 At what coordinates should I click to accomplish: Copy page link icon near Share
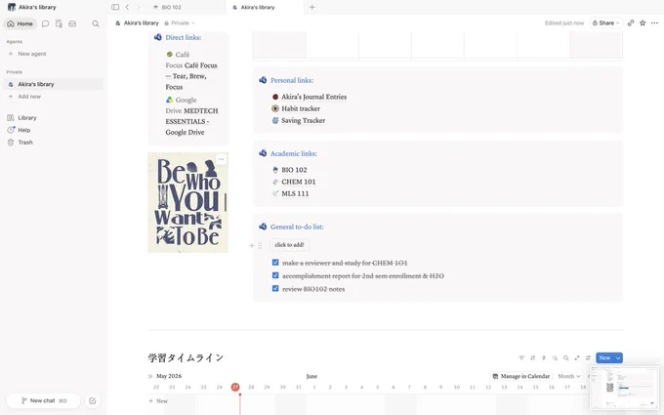(631, 22)
